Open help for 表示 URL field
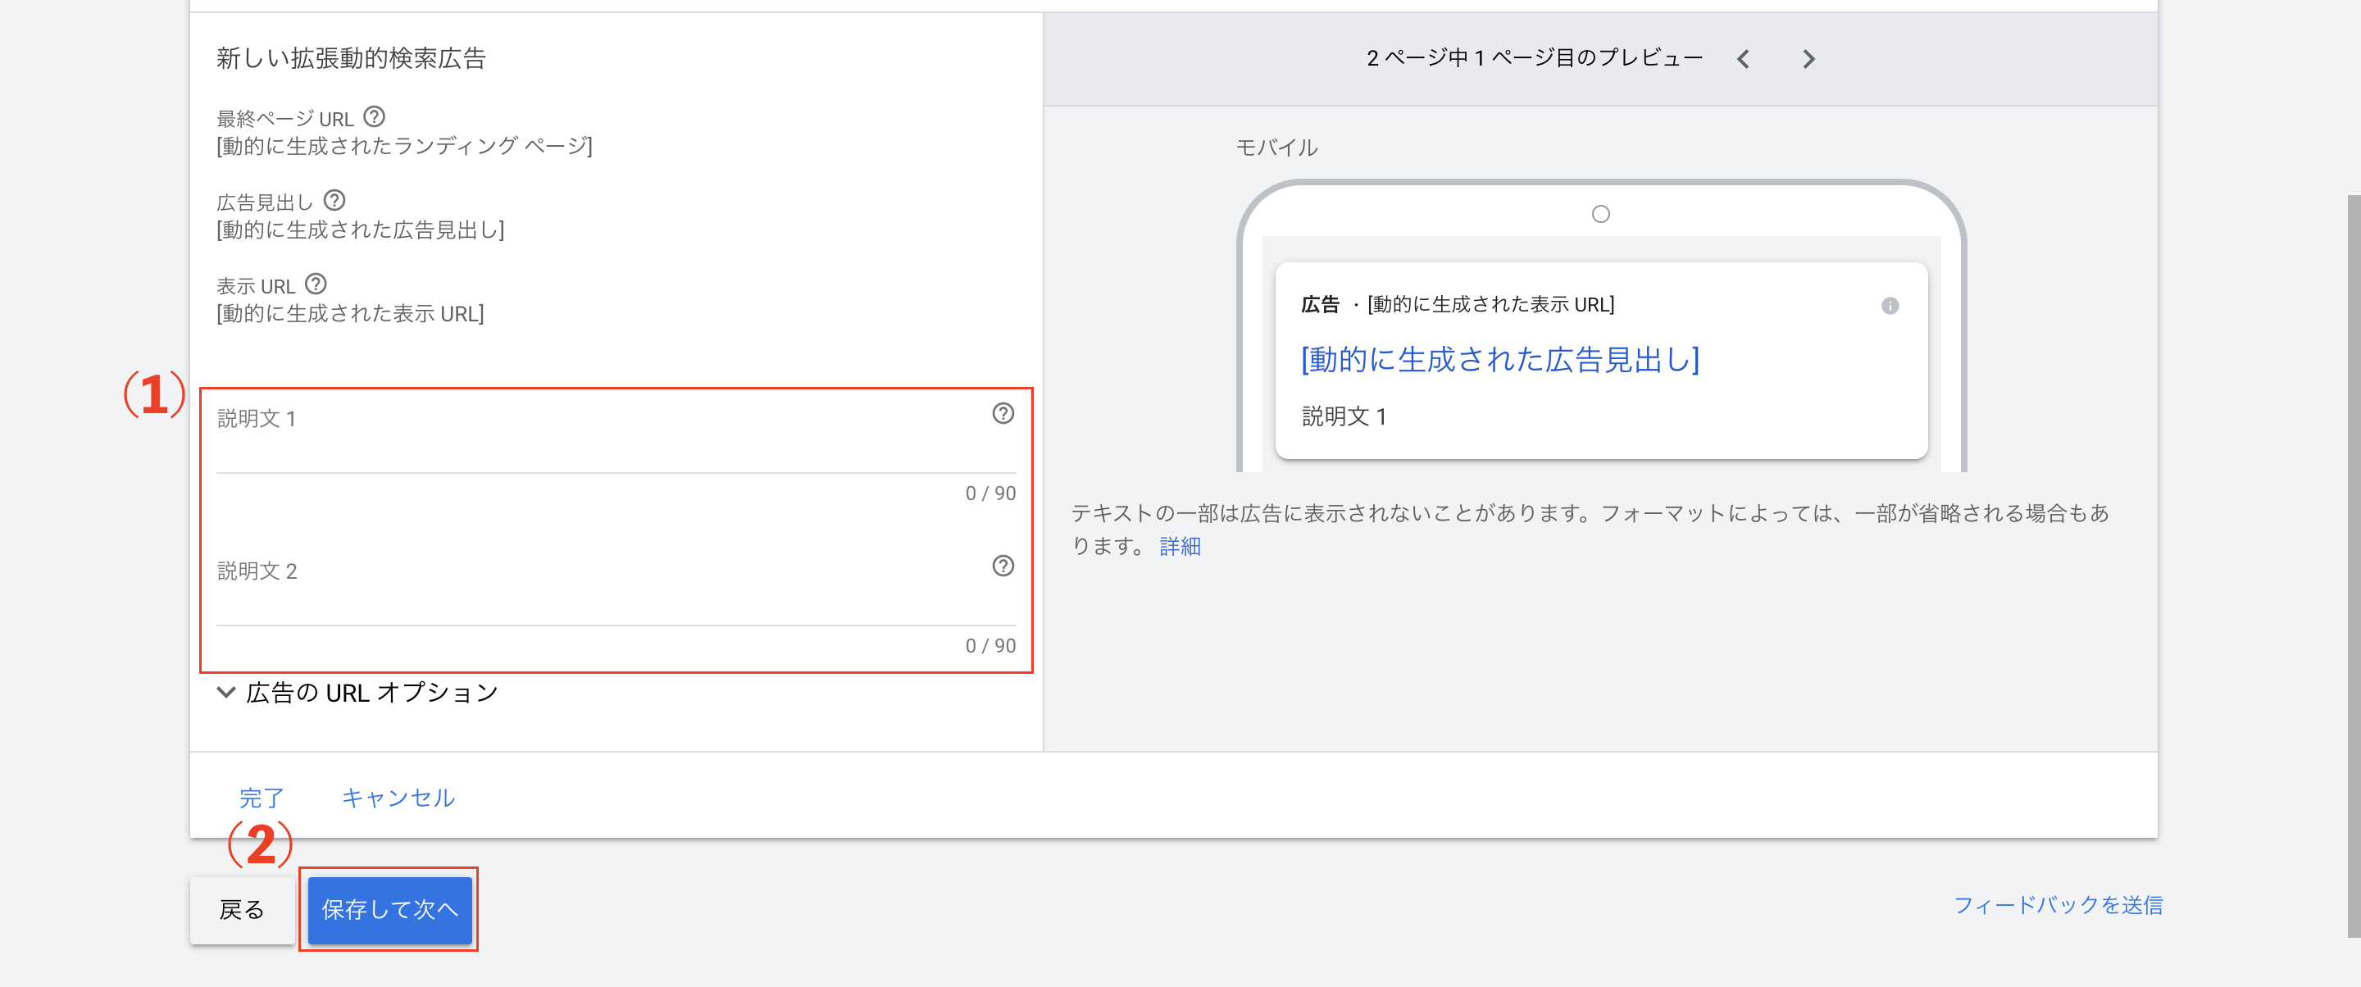Image resolution: width=2361 pixels, height=987 pixels. pos(316,284)
